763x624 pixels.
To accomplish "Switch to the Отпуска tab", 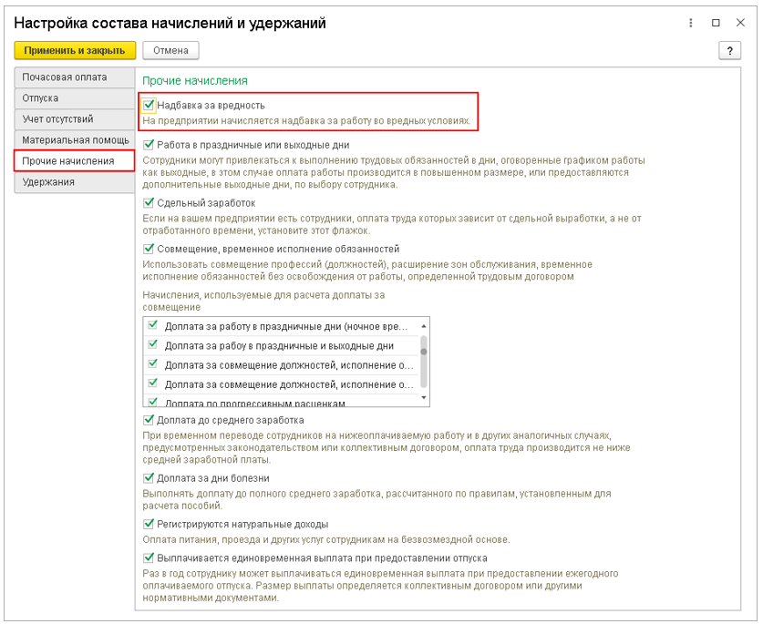I will 74,98.
